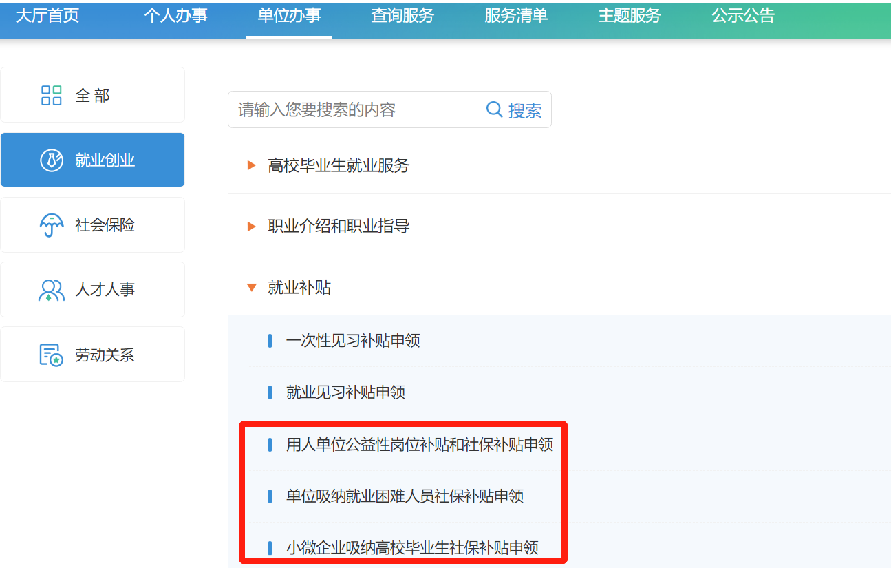Viewport: 891px width, 568px height.
Task: Open 单位吸纳就业困难人员社保补贴申领 link
Action: (405, 496)
